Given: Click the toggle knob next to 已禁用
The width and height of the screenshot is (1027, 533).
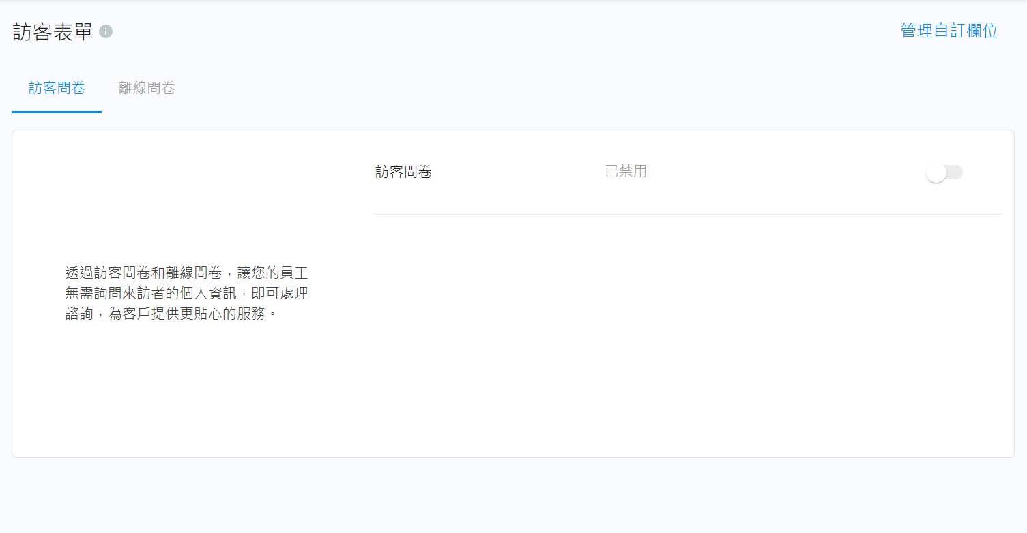Looking at the screenshot, I should [936, 172].
